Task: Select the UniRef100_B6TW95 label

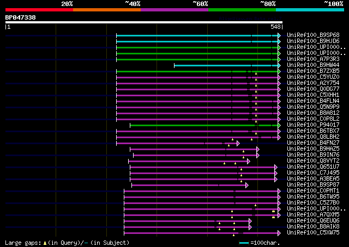Action: [x=313, y=197]
